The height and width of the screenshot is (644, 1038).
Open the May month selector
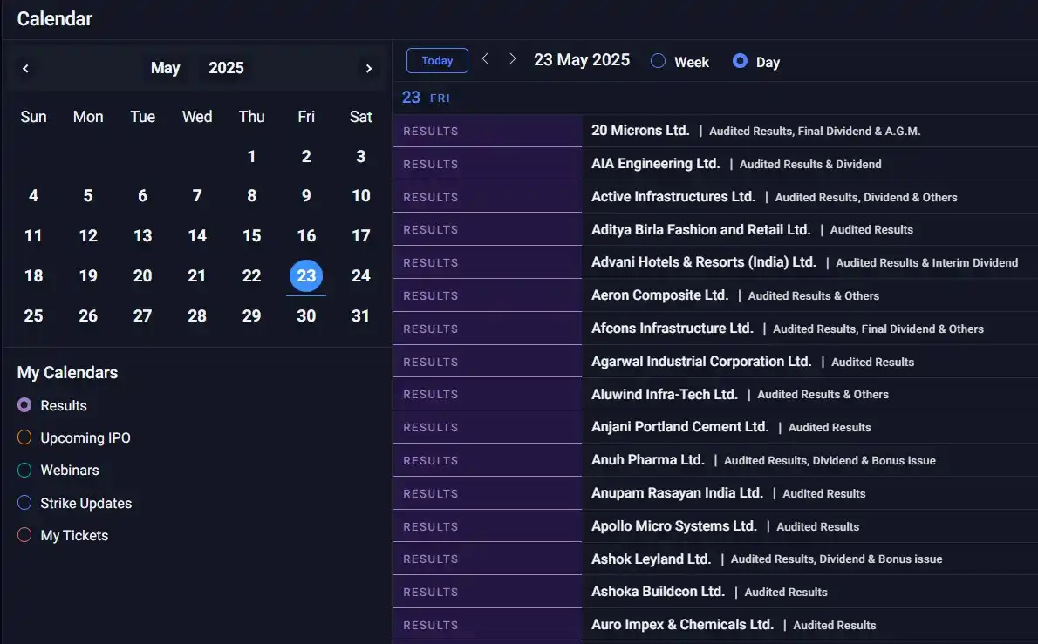point(165,68)
